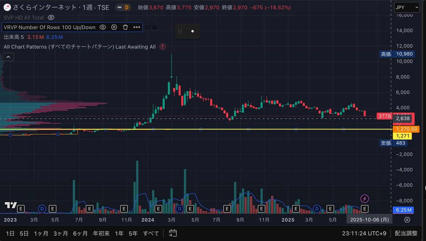The height and width of the screenshot is (241, 426).
Task: Collapse the indicator legend with chevron button
Action: pyautogui.click(x=8, y=57)
